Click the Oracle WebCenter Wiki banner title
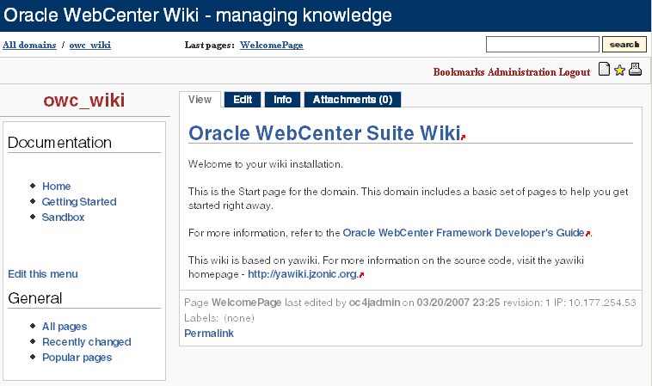Viewport: 652px width, 386px height. pos(198,15)
